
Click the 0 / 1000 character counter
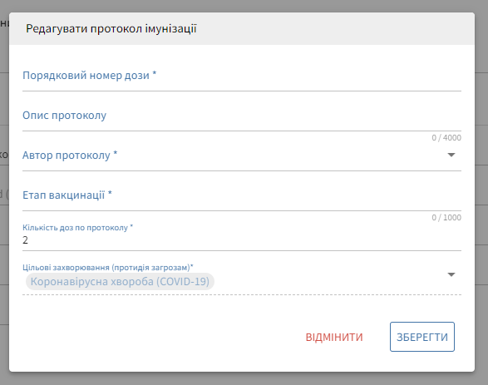point(446,218)
